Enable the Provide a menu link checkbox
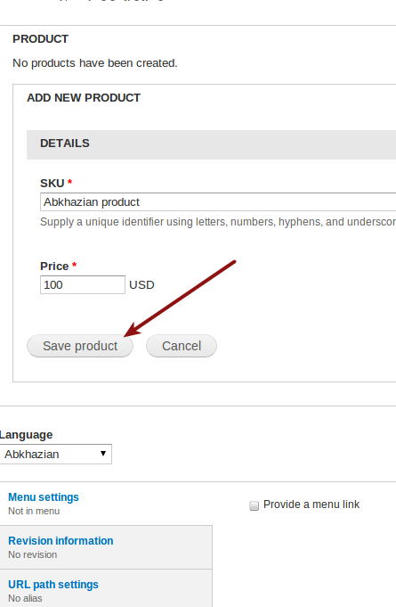Viewport: 396px width, 607px height. click(x=254, y=505)
